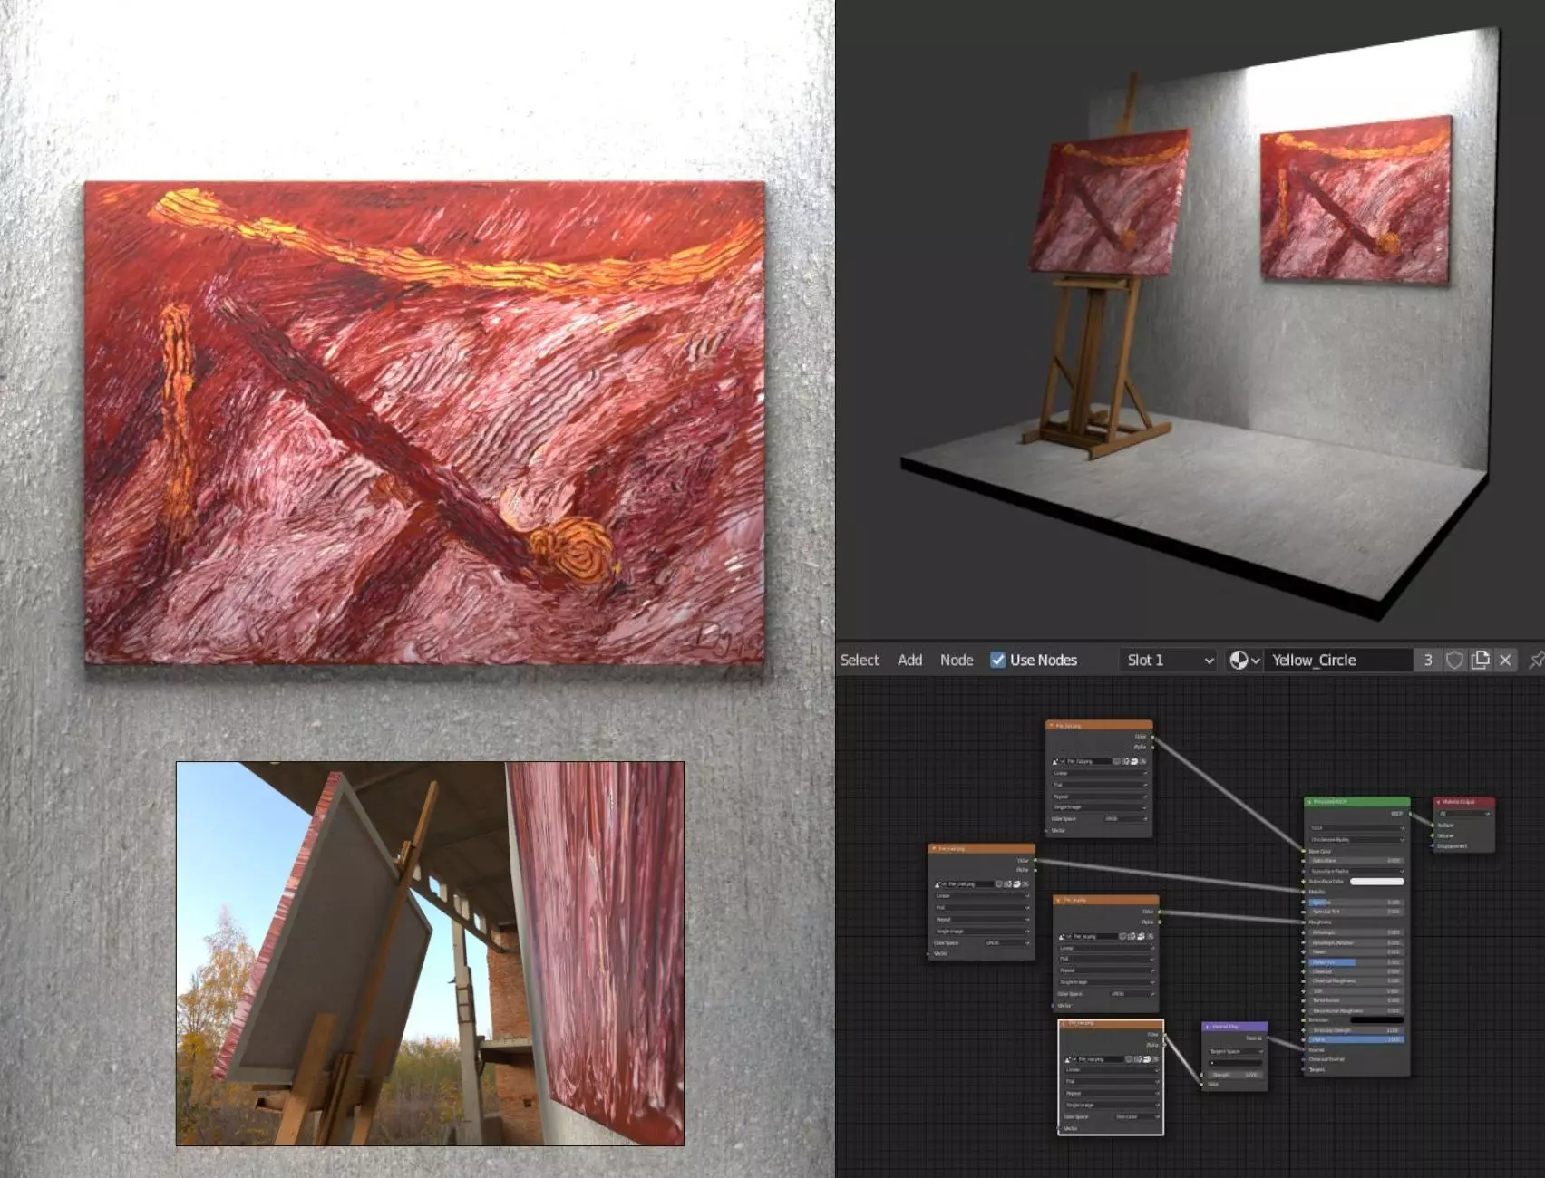Click the white Subsurface Color swatch

tap(1376, 882)
